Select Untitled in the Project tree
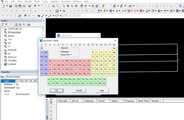184x120 pixels. pos(12,64)
